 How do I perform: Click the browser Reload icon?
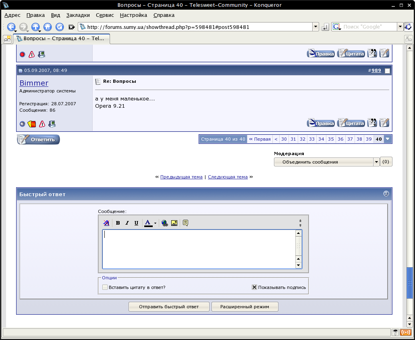(60, 27)
